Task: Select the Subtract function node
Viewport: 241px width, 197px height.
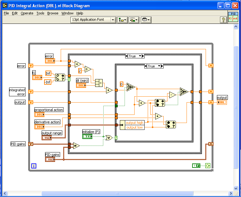Action: point(172,94)
